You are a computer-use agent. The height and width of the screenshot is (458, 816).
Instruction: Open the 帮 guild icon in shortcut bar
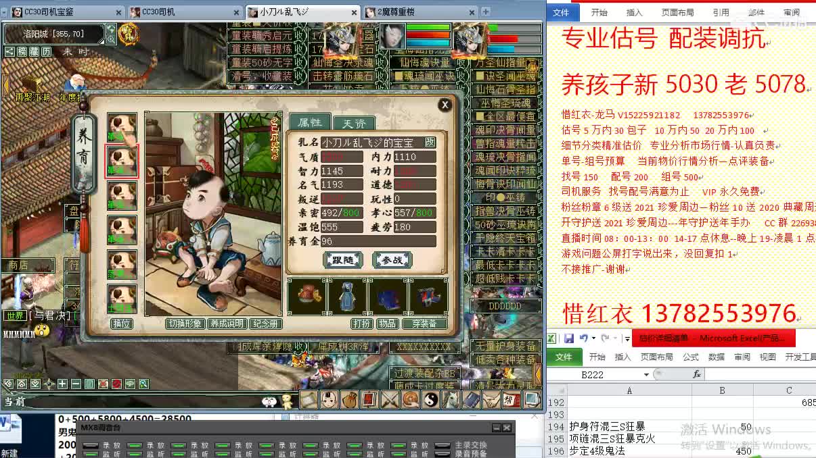[512, 400]
